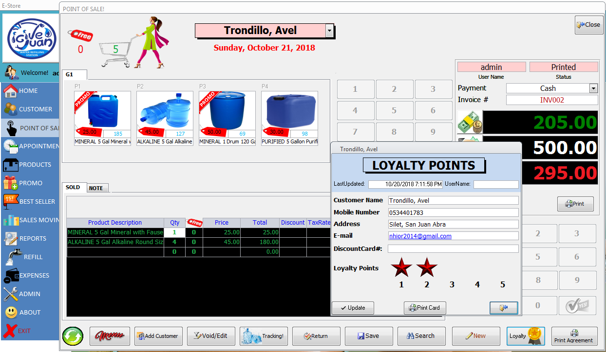
Task: Switch to the NOTE tab
Action: [96, 188]
